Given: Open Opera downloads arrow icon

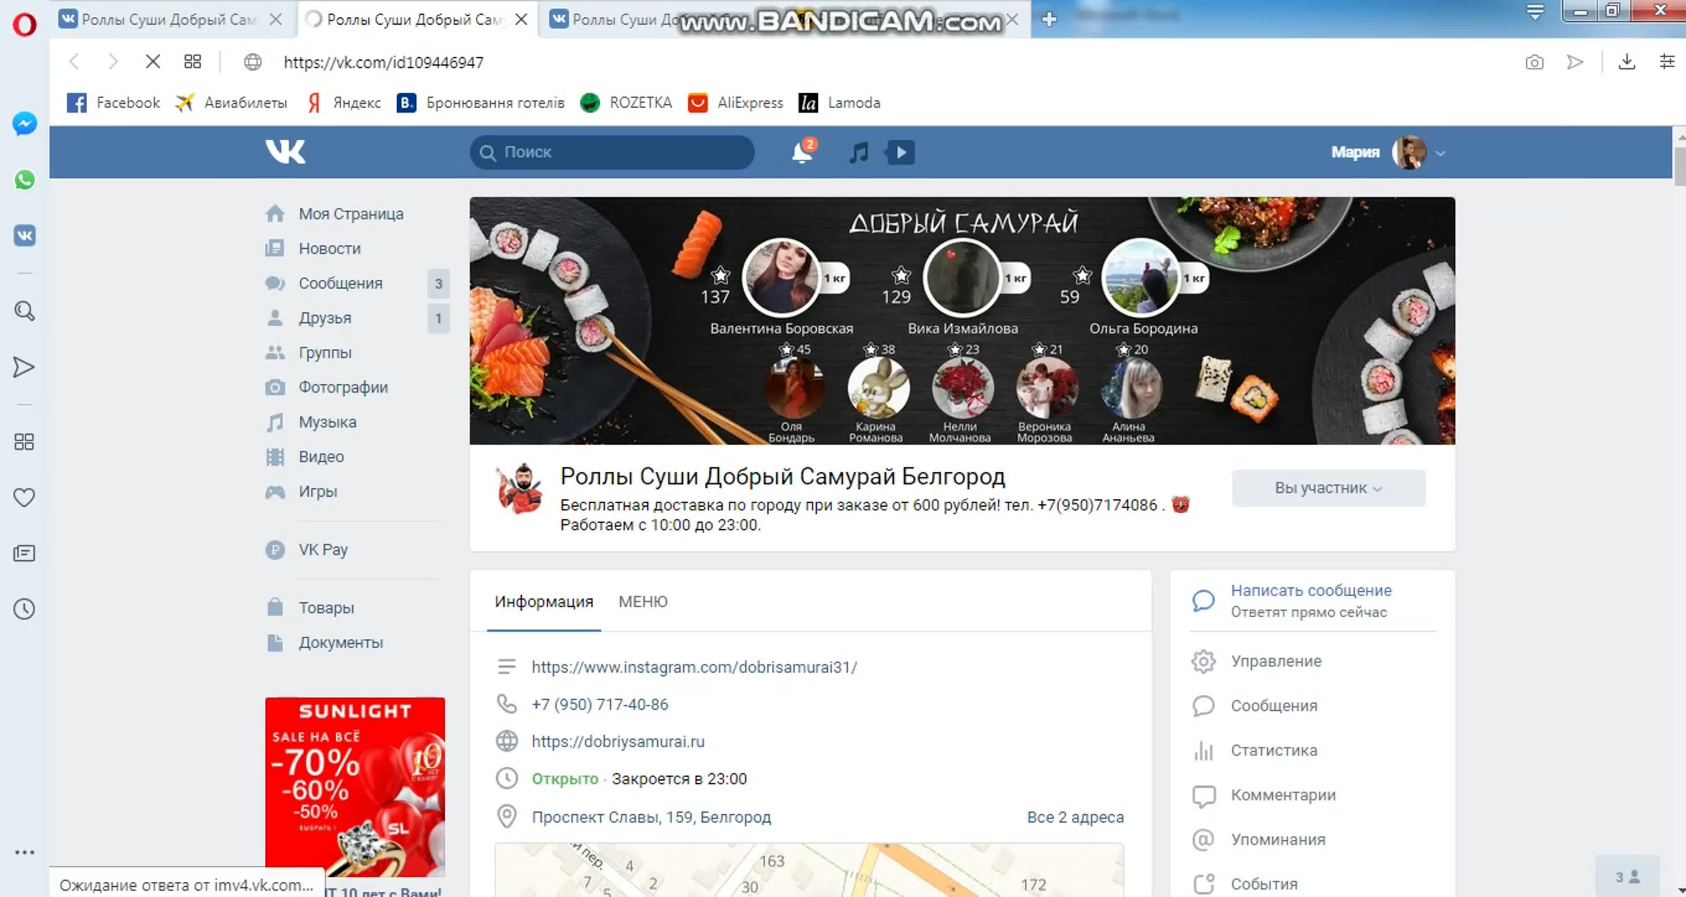Looking at the screenshot, I should pos(1626,62).
